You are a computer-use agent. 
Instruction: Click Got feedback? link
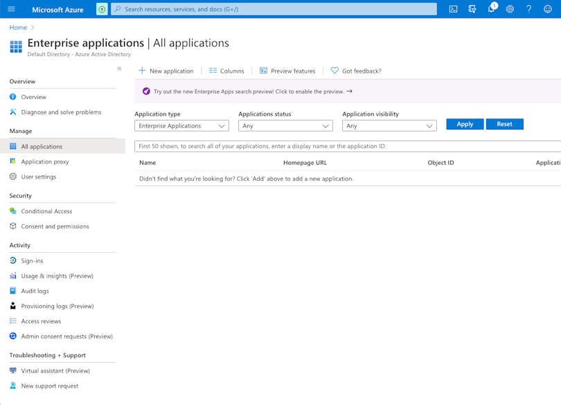coord(356,71)
